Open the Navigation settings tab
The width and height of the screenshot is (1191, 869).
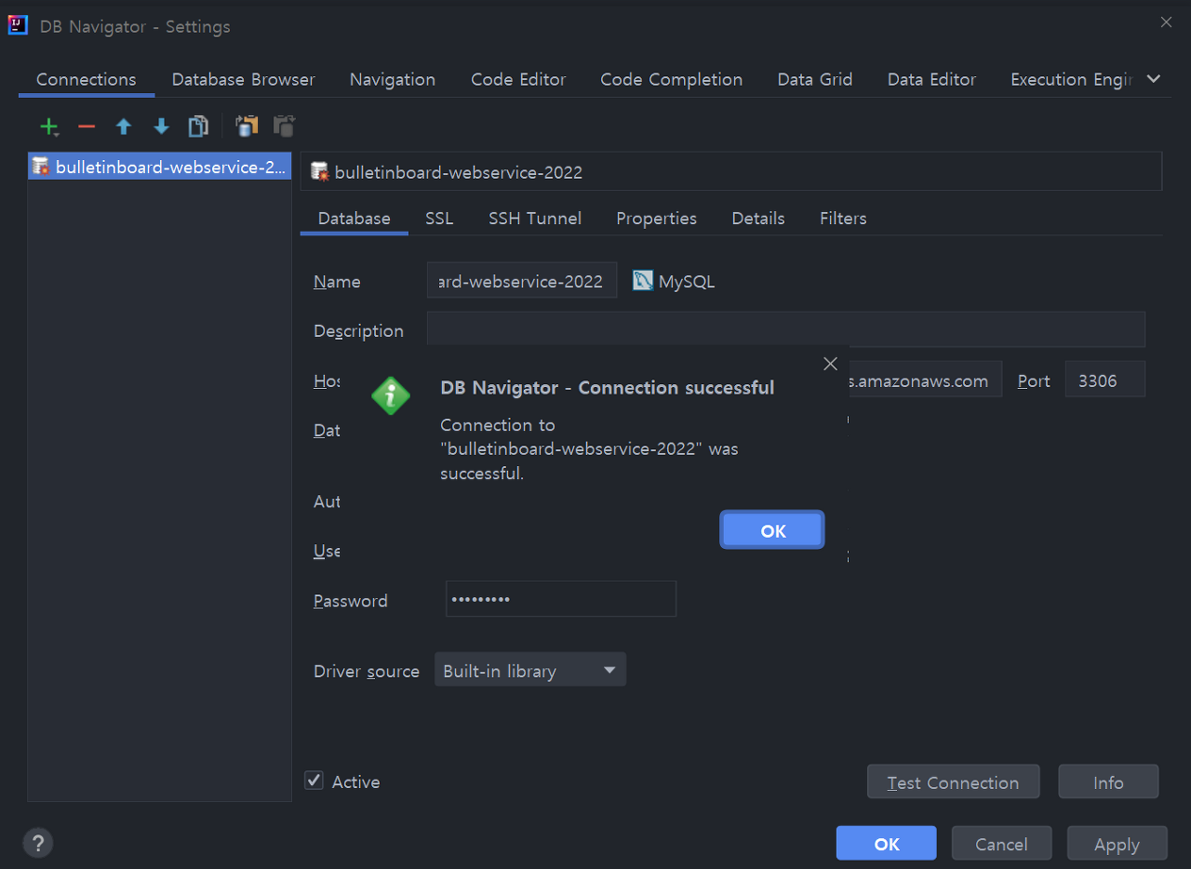pyautogui.click(x=393, y=79)
